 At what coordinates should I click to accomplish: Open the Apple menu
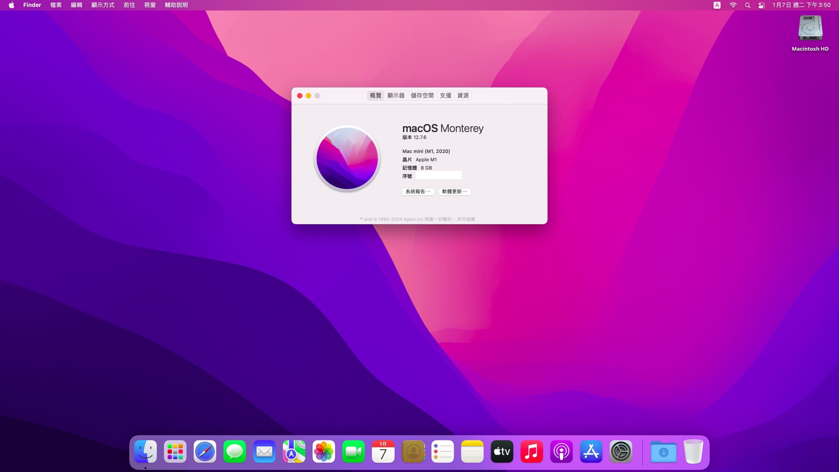point(11,5)
